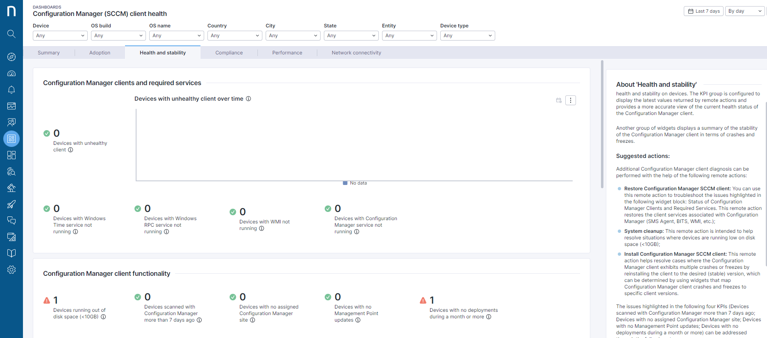Expand the OS build filter dropdown
This screenshot has height=338, width=767.
[118, 36]
